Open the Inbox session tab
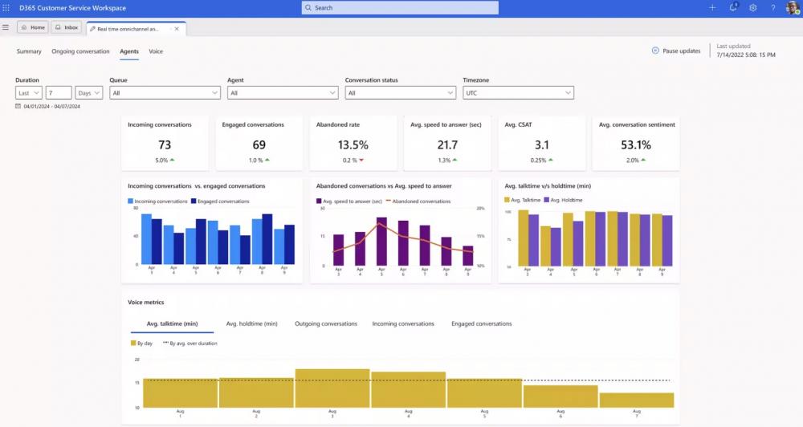Viewport: 803px width, 427px height. pyautogui.click(x=67, y=27)
